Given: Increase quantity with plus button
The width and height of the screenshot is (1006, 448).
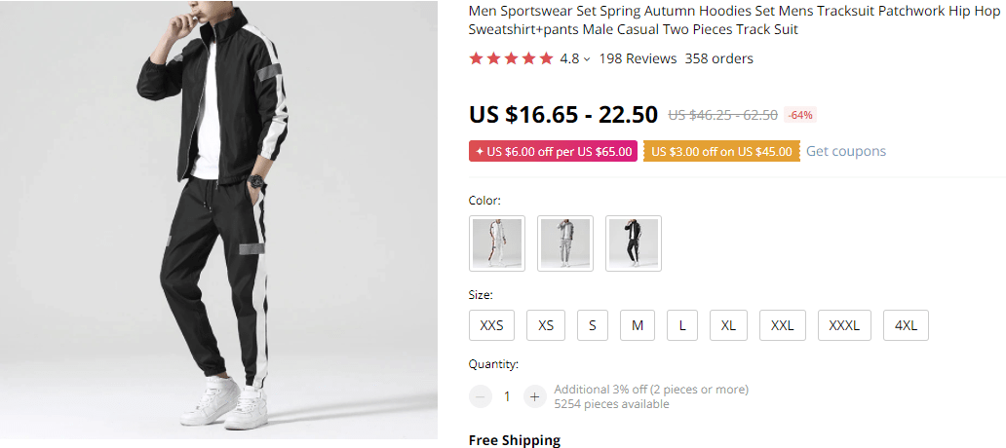Looking at the screenshot, I should 534,396.
